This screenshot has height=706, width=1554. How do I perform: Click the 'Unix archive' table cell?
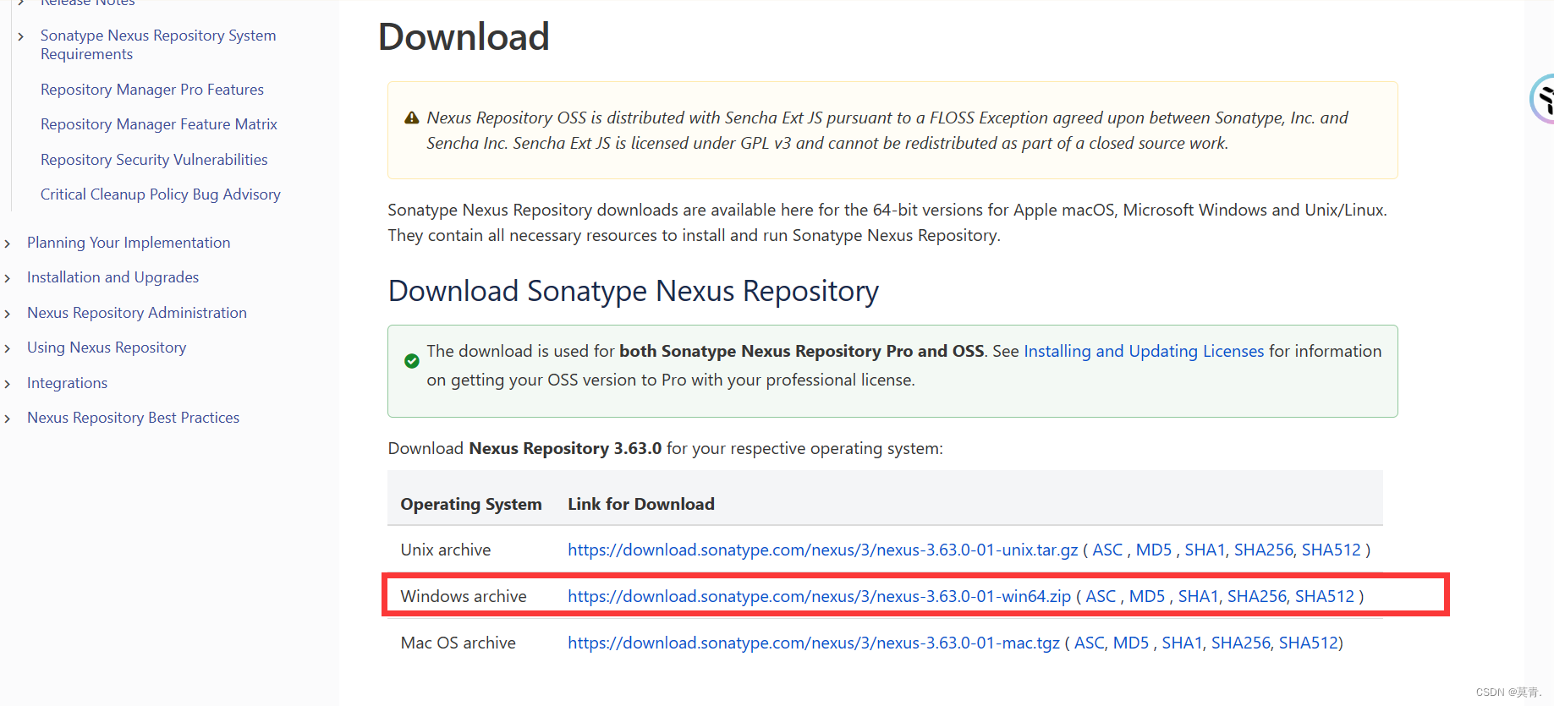pyautogui.click(x=446, y=550)
